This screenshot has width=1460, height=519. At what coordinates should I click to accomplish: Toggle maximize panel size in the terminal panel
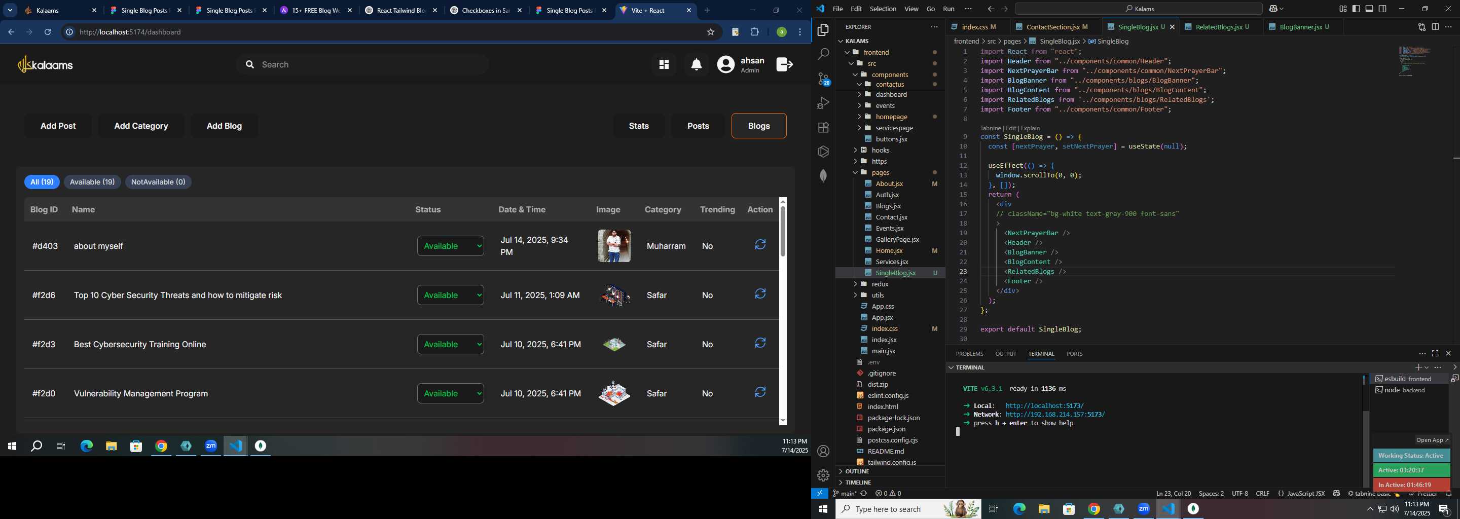click(1435, 354)
